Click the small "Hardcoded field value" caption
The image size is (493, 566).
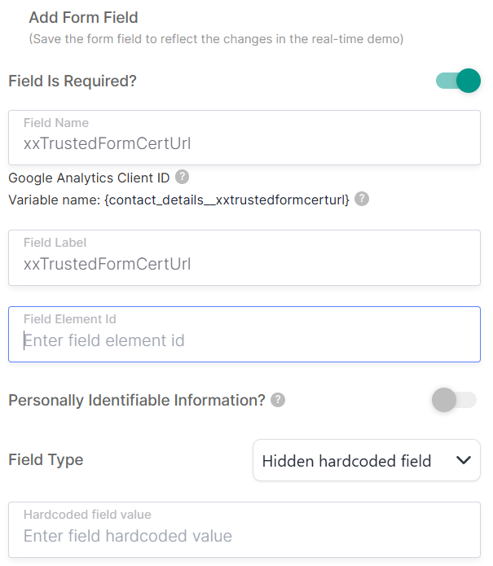pos(87,515)
